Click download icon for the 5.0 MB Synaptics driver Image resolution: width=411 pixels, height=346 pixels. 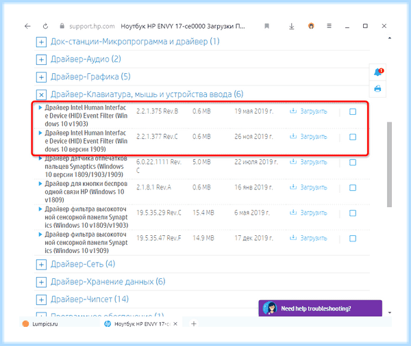tap(293, 162)
